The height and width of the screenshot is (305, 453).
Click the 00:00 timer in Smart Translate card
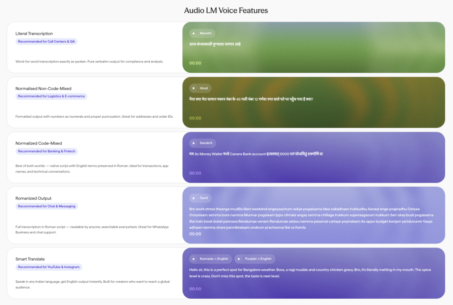(195, 289)
